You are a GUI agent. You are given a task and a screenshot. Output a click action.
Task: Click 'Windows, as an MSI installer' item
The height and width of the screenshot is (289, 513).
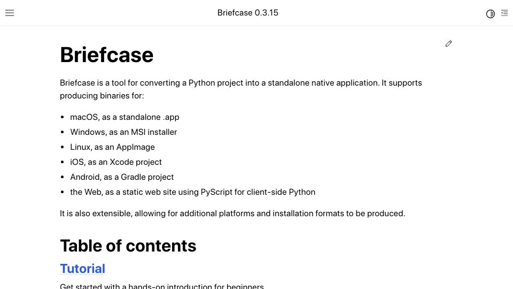(x=123, y=132)
